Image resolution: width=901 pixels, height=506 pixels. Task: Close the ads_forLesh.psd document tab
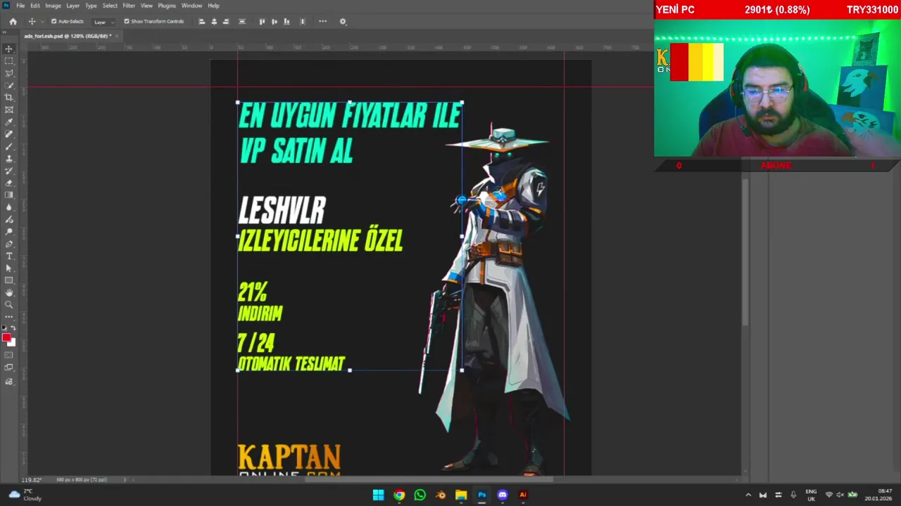coord(115,36)
